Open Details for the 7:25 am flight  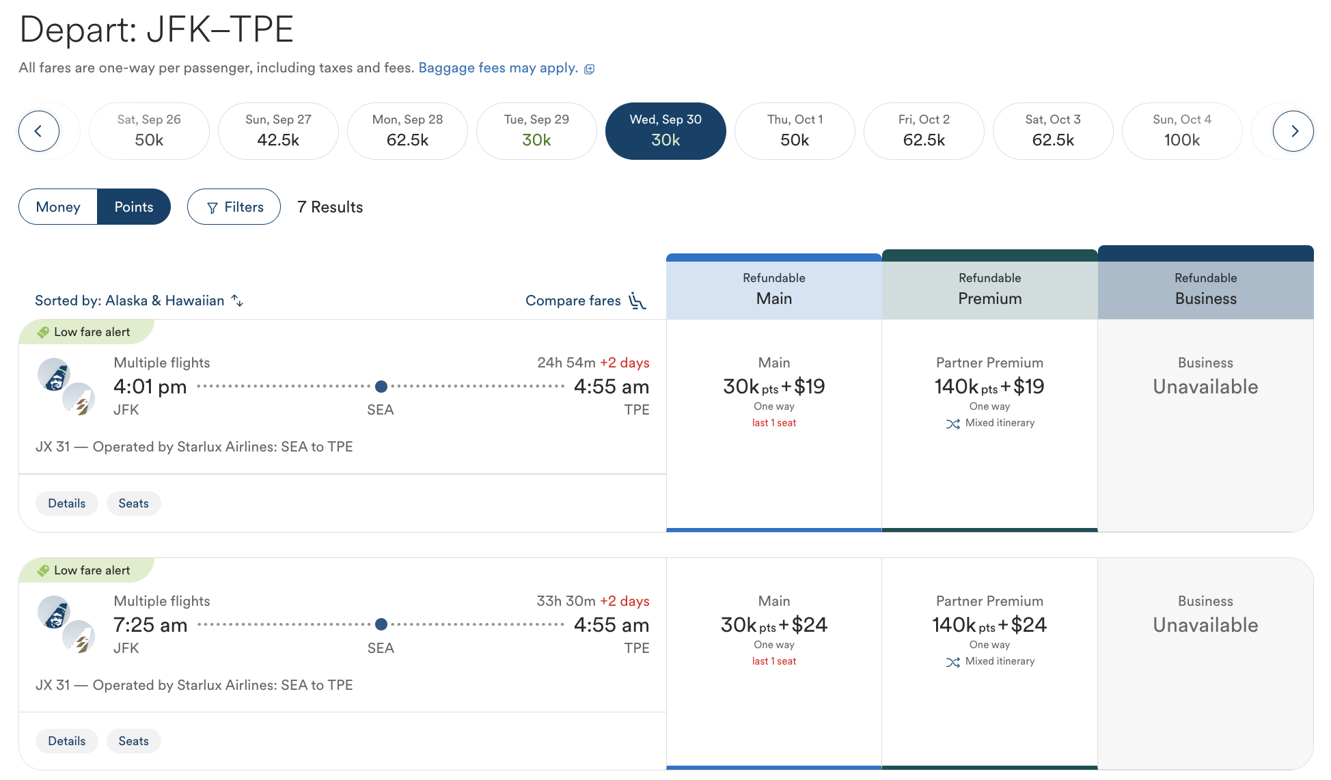point(67,741)
